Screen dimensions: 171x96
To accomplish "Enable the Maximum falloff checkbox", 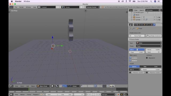I will (147, 73).
